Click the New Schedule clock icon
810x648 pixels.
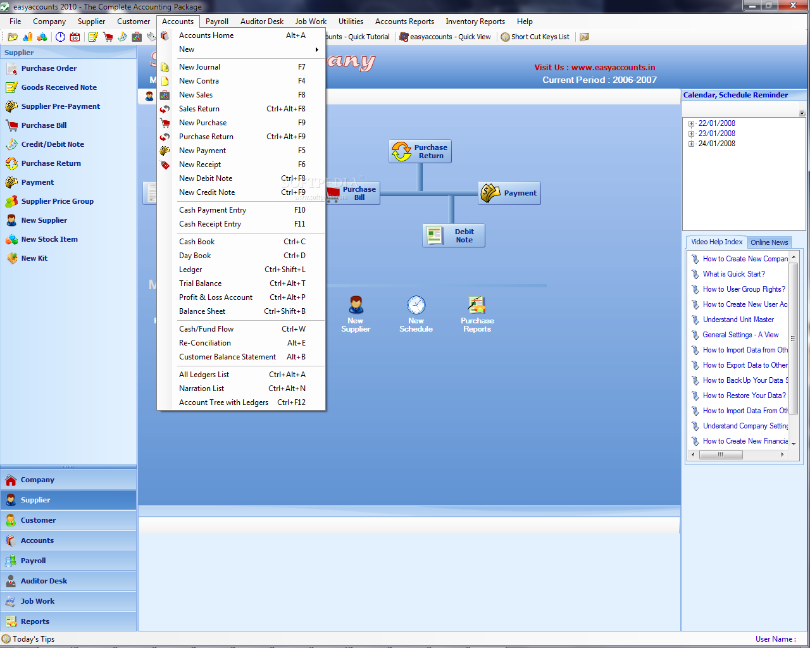click(x=416, y=314)
